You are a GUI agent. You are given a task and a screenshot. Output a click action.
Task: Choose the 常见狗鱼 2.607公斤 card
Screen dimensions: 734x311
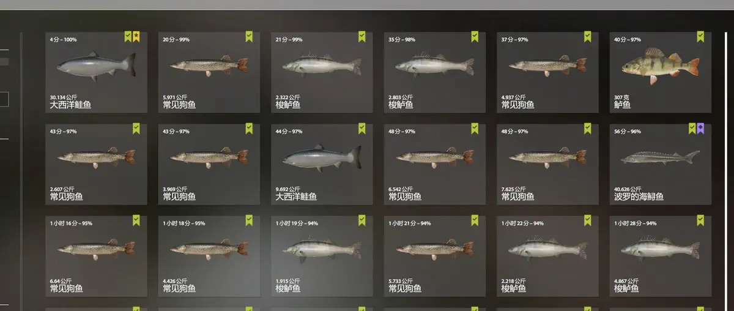coord(96,164)
